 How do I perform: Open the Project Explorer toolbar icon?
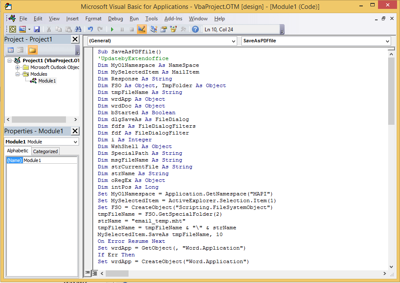(x=154, y=29)
